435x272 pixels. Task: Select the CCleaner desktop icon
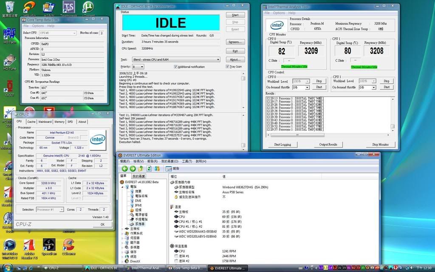click(68, 247)
